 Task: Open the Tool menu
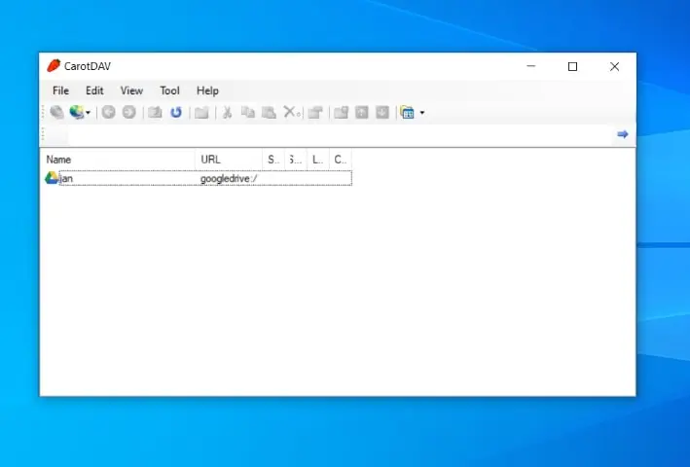pos(169,90)
